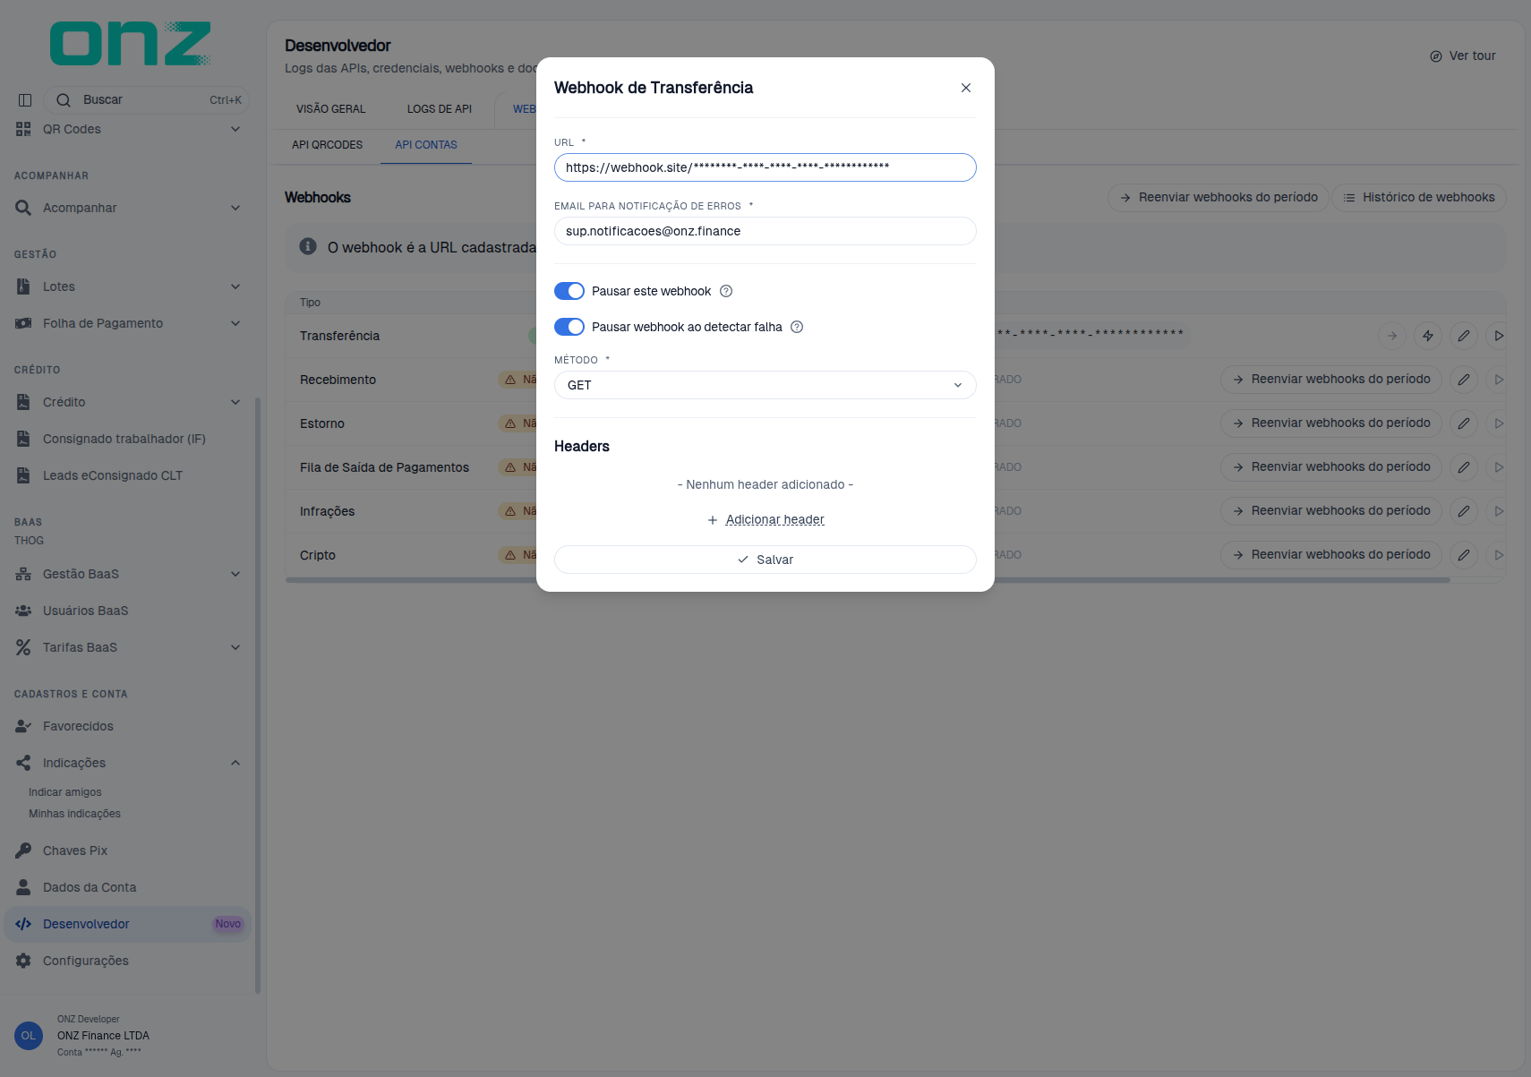1531x1077 pixels.
Task: Click top Reenviar webhooks do período button
Action: pos(1219,197)
